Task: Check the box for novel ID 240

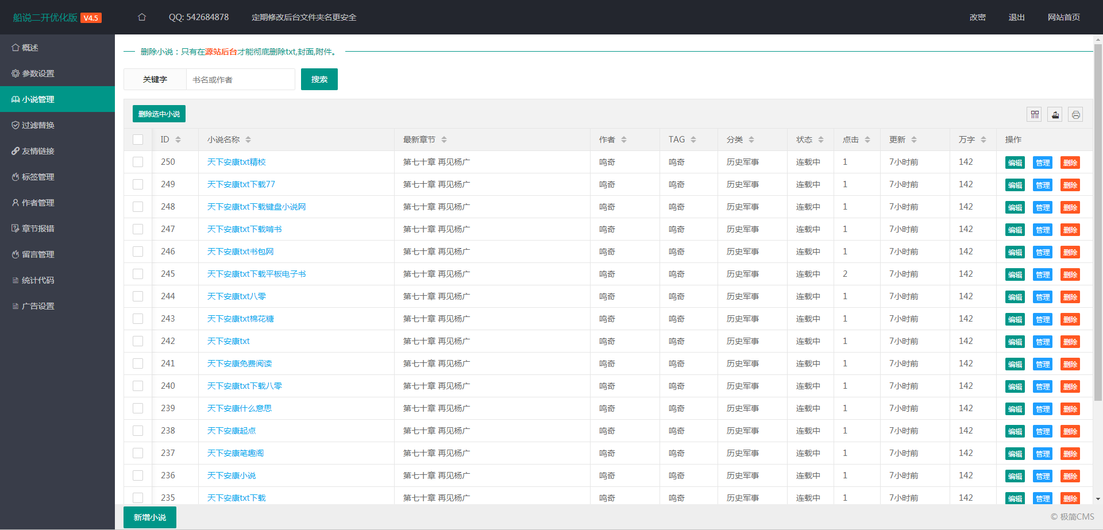Action: coord(138,386)
